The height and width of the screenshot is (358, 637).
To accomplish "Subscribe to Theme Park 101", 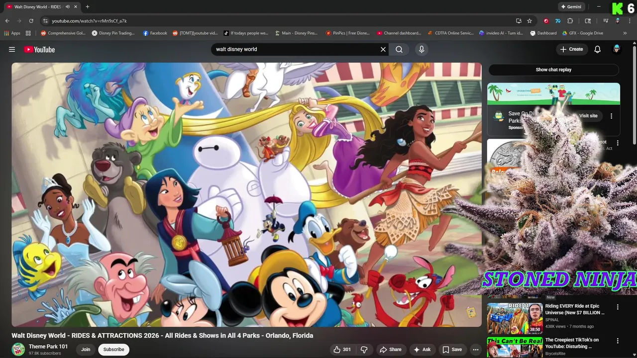I will coord(113,350).
